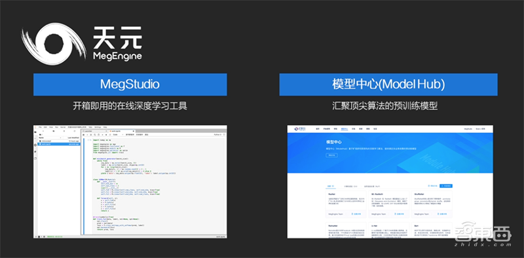Select the first model category filter tab
The image size is (524, 258).
click(x=331, y=186)
